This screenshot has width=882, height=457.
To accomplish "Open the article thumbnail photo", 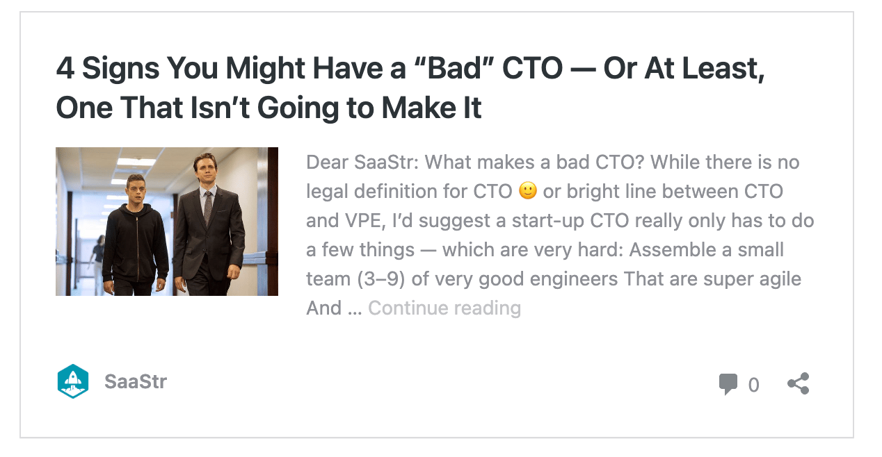I will coord(167,222).
